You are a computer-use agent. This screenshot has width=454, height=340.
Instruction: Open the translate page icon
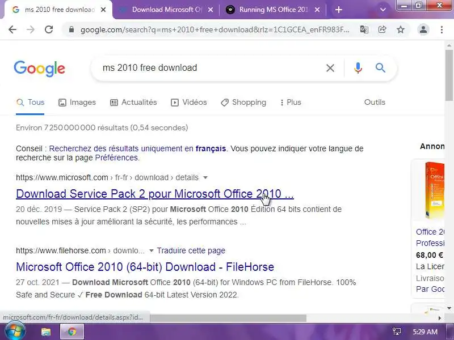(x=364, y=29)
